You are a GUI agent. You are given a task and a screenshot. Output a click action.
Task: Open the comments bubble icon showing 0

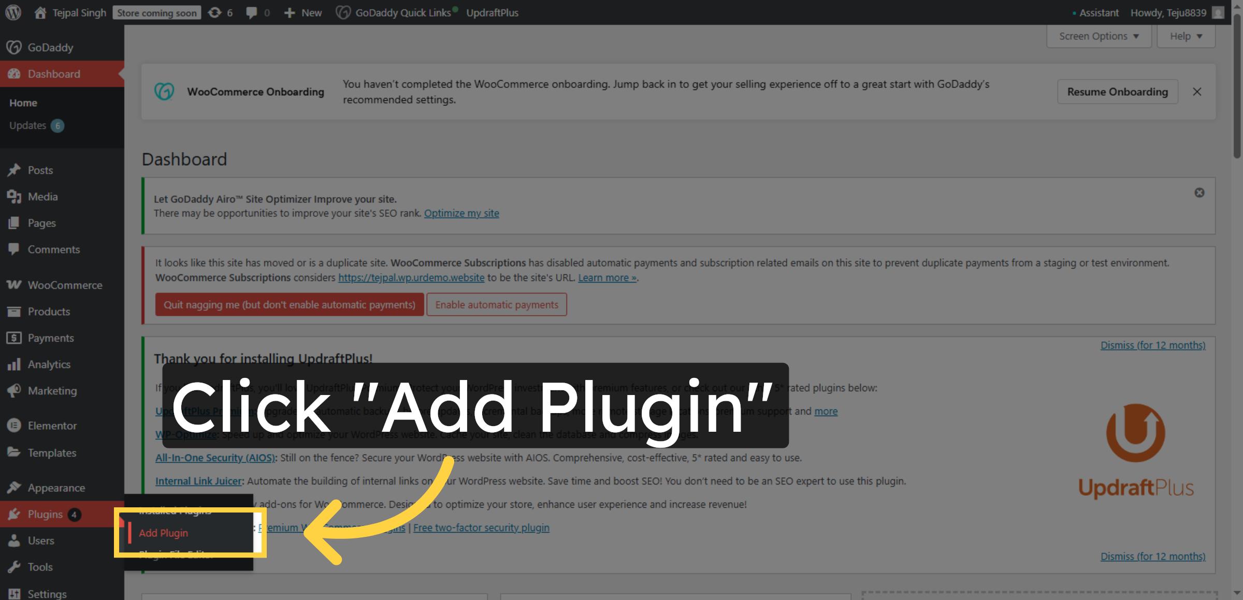257,12
